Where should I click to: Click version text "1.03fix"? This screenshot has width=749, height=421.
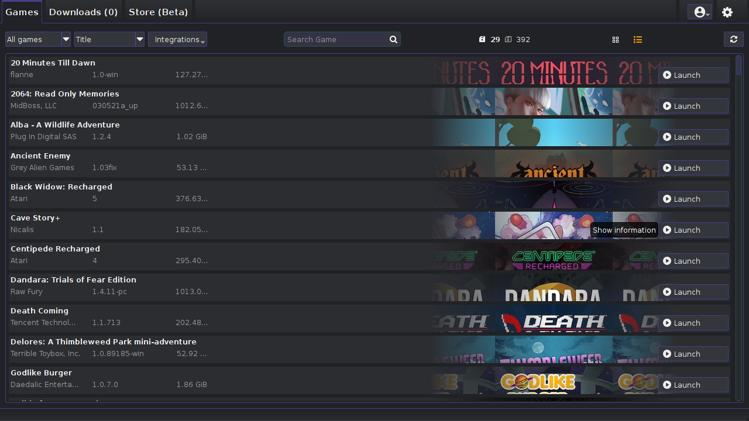(x=104, y=167)
